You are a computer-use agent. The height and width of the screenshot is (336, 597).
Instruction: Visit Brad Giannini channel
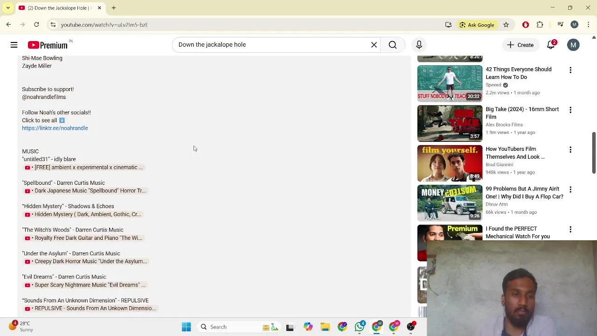(x=499, y=165)
